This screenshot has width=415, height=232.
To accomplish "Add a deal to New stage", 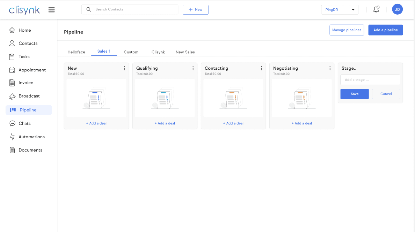I will coord(96,123).
